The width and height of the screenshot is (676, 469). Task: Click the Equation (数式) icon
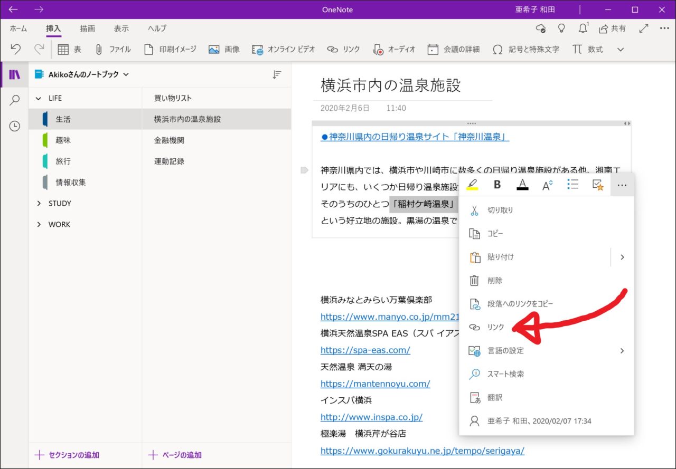click(577, 49)
